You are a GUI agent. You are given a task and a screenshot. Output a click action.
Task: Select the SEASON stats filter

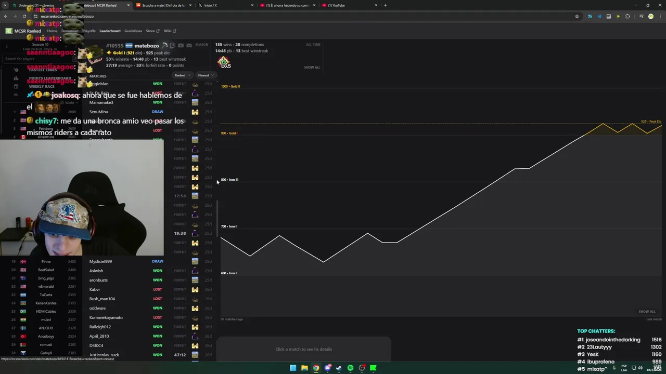coord(201,45)
